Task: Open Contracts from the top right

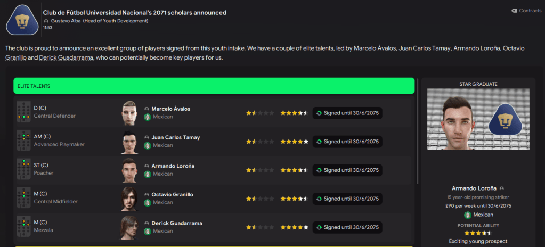Action: [x=526, y=11]
